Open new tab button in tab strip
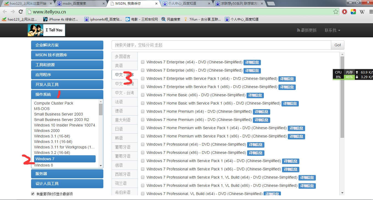This screenshot has width=373, height=200. [x=271, y=4]
